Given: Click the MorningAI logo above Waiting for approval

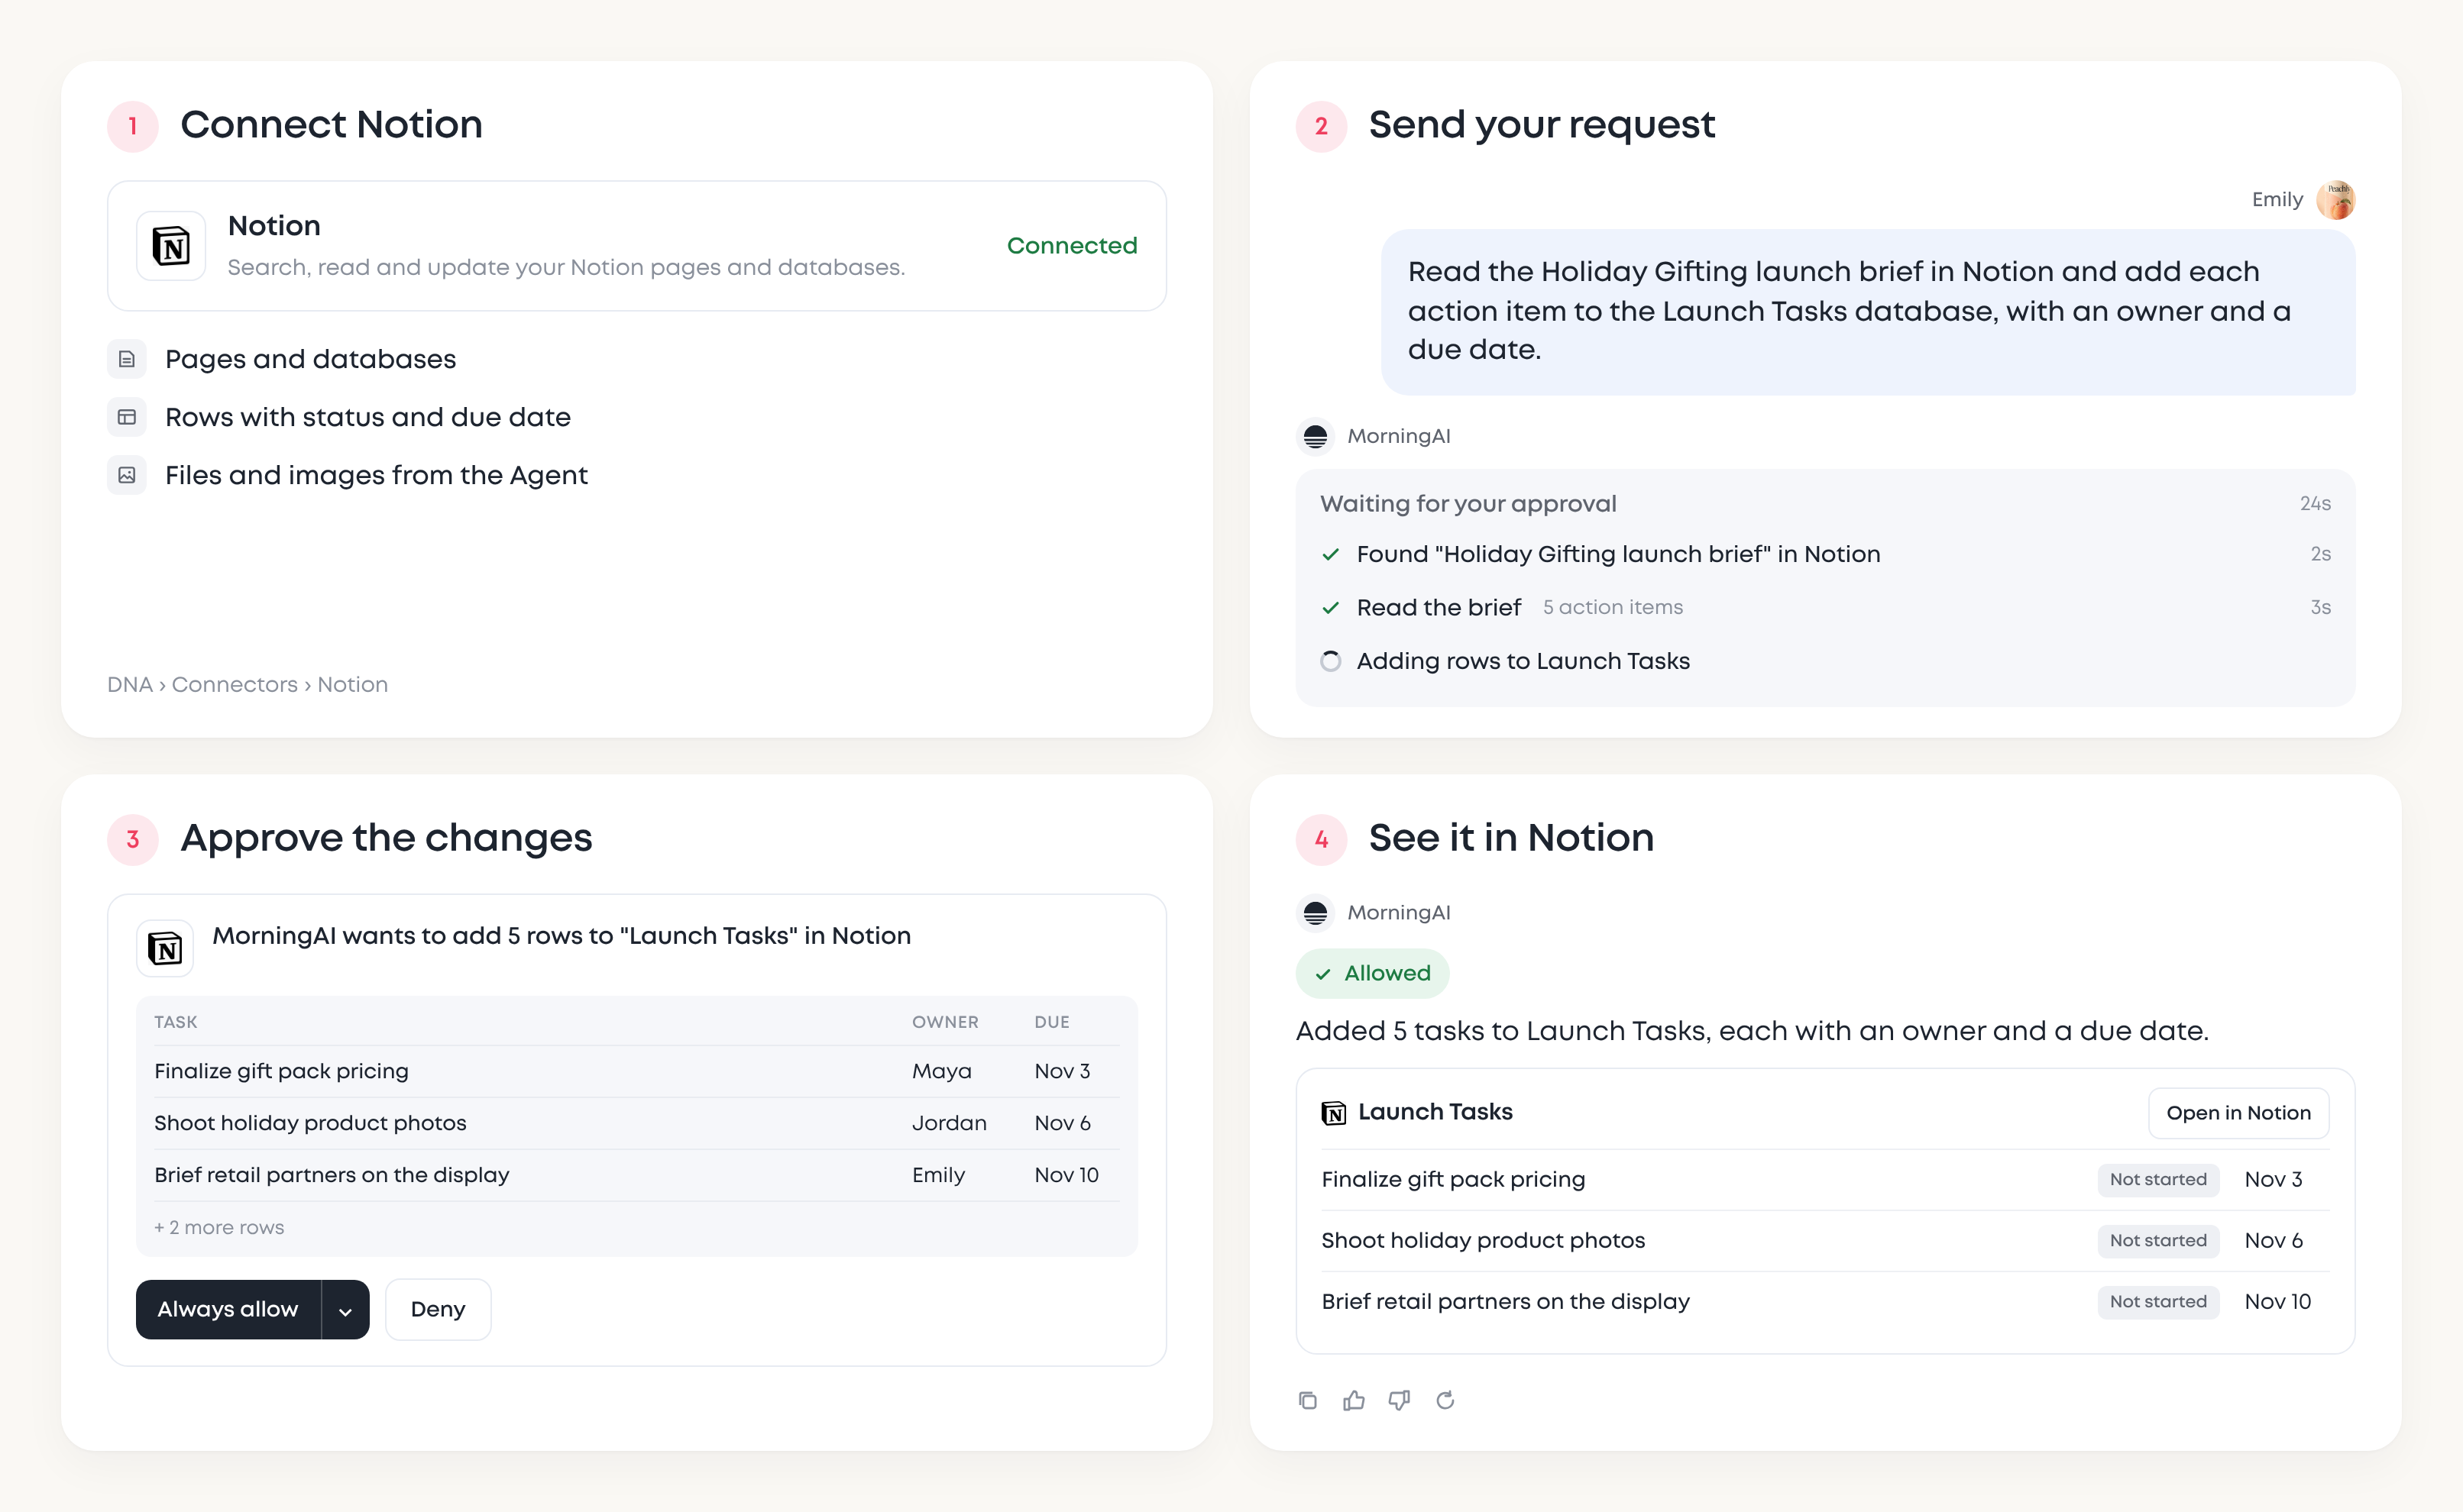Looking at the screenshot, I should pos(1316,436).
